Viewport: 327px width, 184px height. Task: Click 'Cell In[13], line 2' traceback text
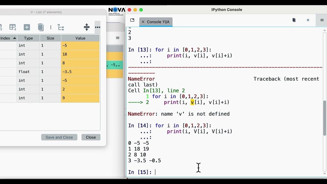pos(156,91)
